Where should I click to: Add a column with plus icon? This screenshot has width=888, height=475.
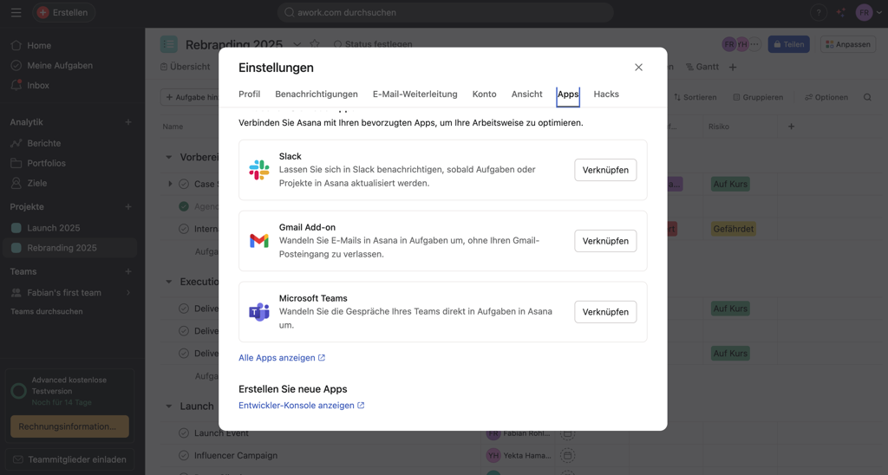point(791,127)
